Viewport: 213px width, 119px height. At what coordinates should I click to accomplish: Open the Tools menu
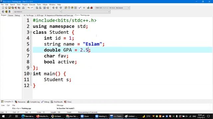39,5
